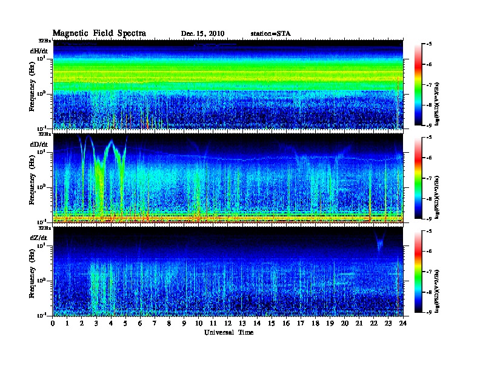Click the "-6" value on dD/dt color scale
This screenshot has height=371, width=480.
pos(429,158)
